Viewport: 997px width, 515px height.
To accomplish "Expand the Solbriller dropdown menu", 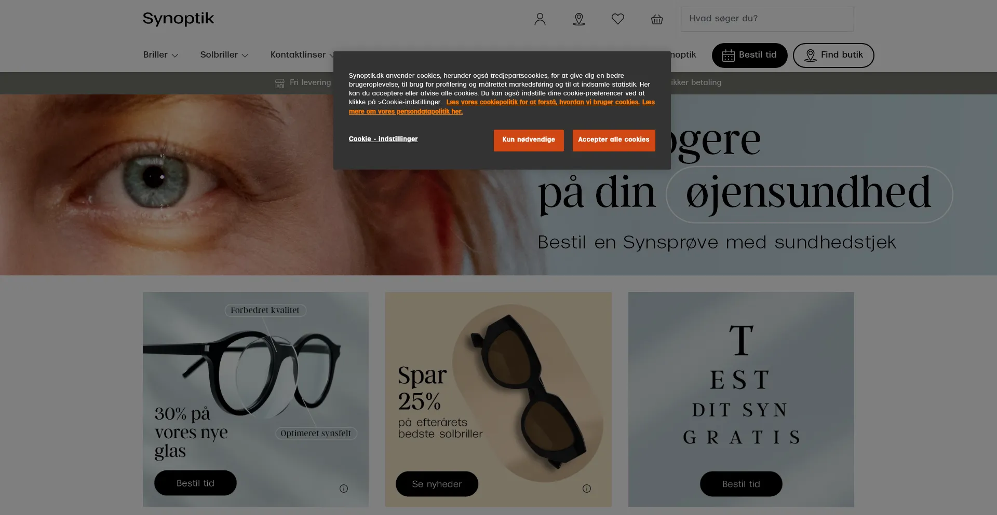I will [x=224, y=55].
